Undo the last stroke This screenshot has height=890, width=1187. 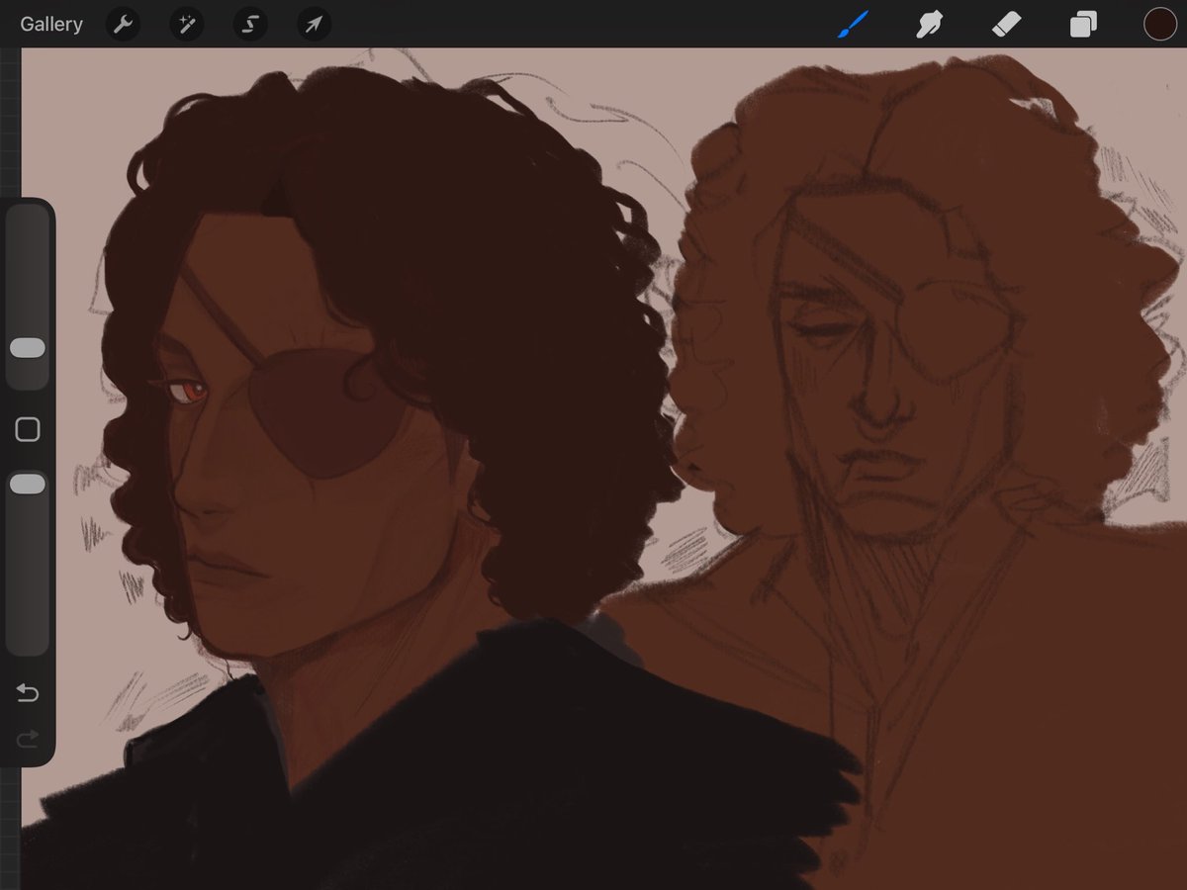tap(28, 692)
